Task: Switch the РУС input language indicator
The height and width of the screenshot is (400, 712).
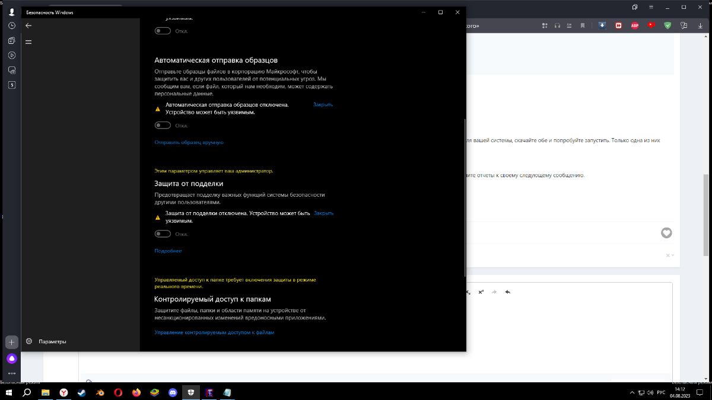Action: 662,392
